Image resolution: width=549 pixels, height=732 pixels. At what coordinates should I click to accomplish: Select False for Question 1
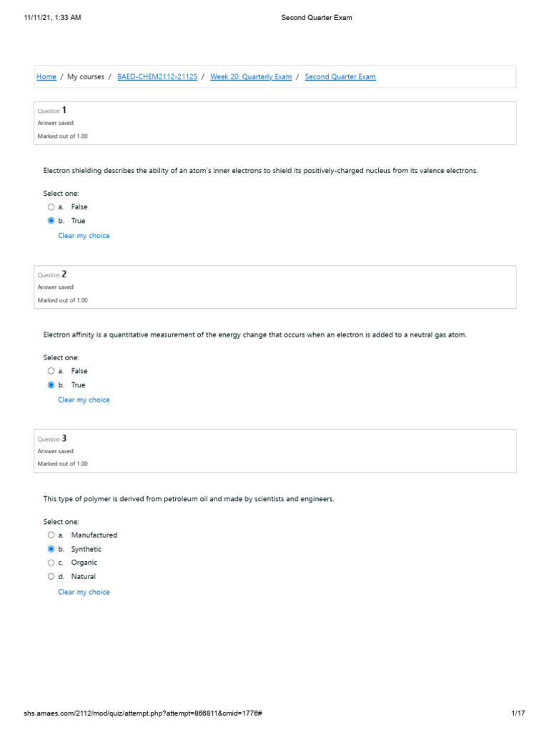[51, 207]
